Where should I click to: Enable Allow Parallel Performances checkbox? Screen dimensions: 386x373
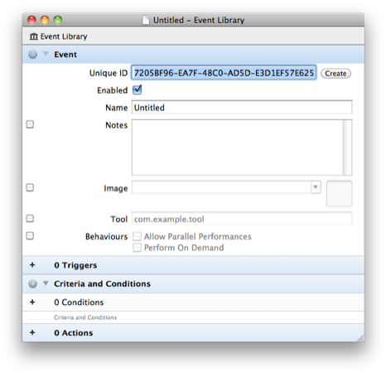137,236
